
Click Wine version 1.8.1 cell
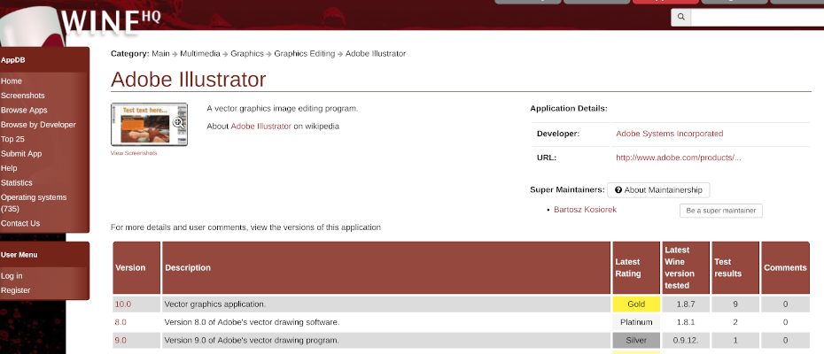tap(685, 322)
